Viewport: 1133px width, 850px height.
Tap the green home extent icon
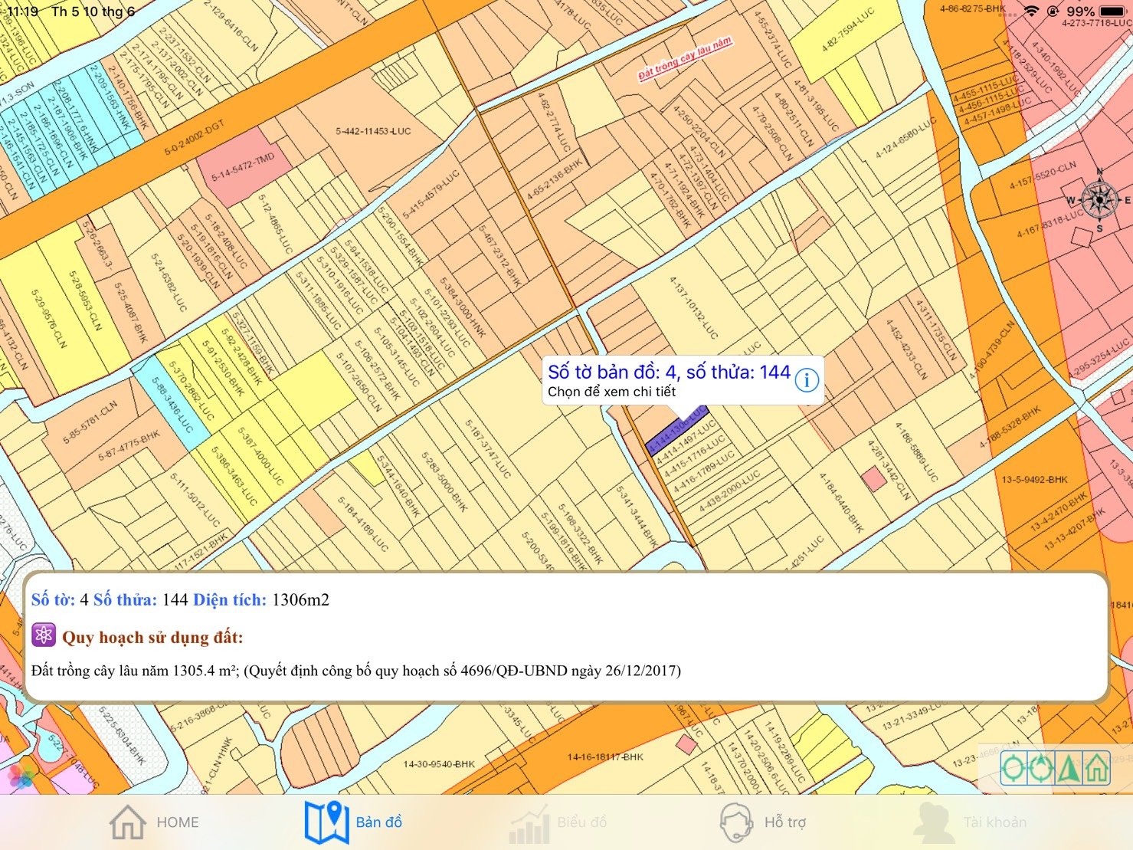point(1096,768)
